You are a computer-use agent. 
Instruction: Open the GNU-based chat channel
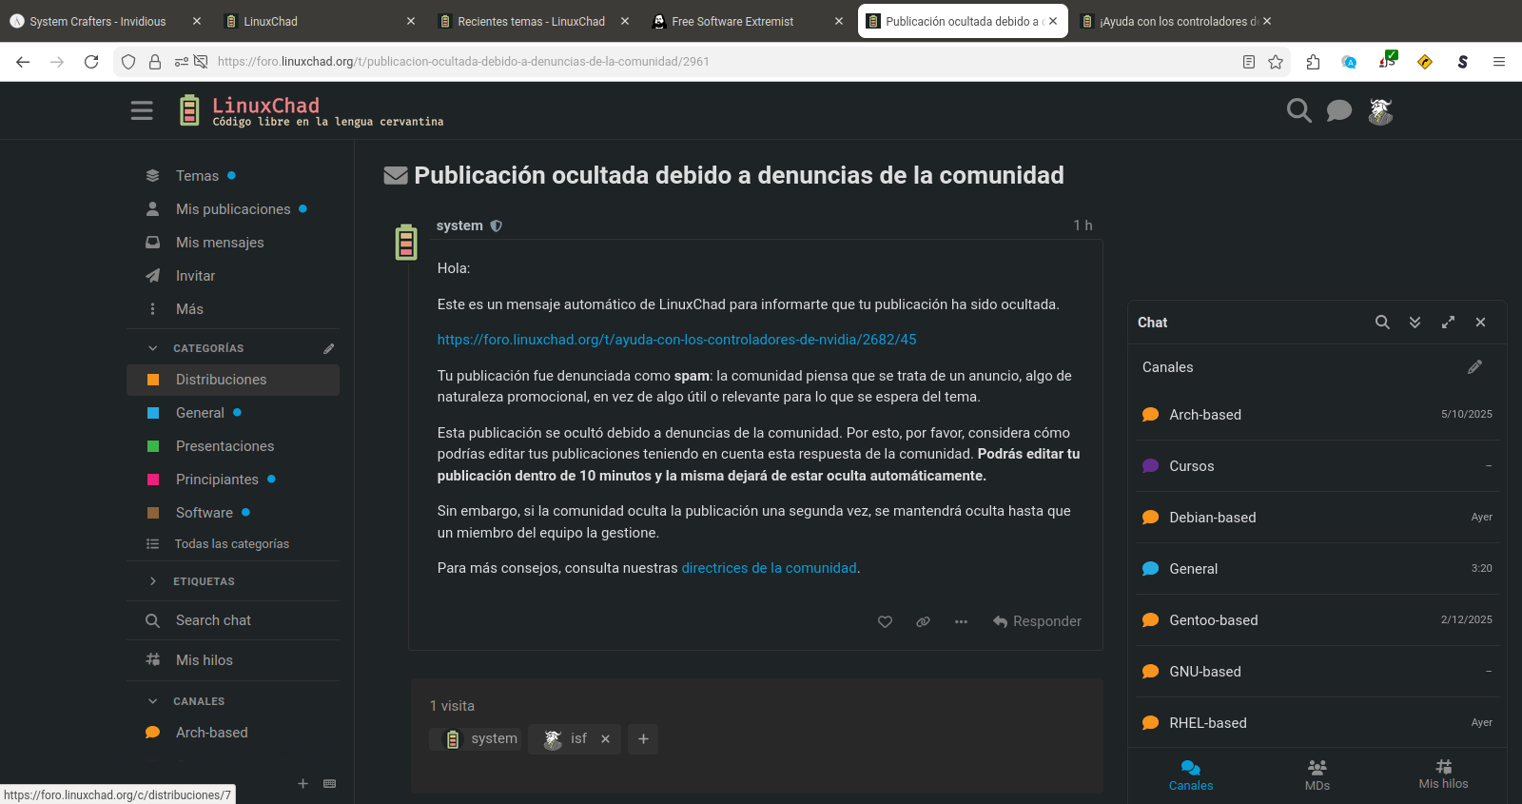(x=1317, y=672)
